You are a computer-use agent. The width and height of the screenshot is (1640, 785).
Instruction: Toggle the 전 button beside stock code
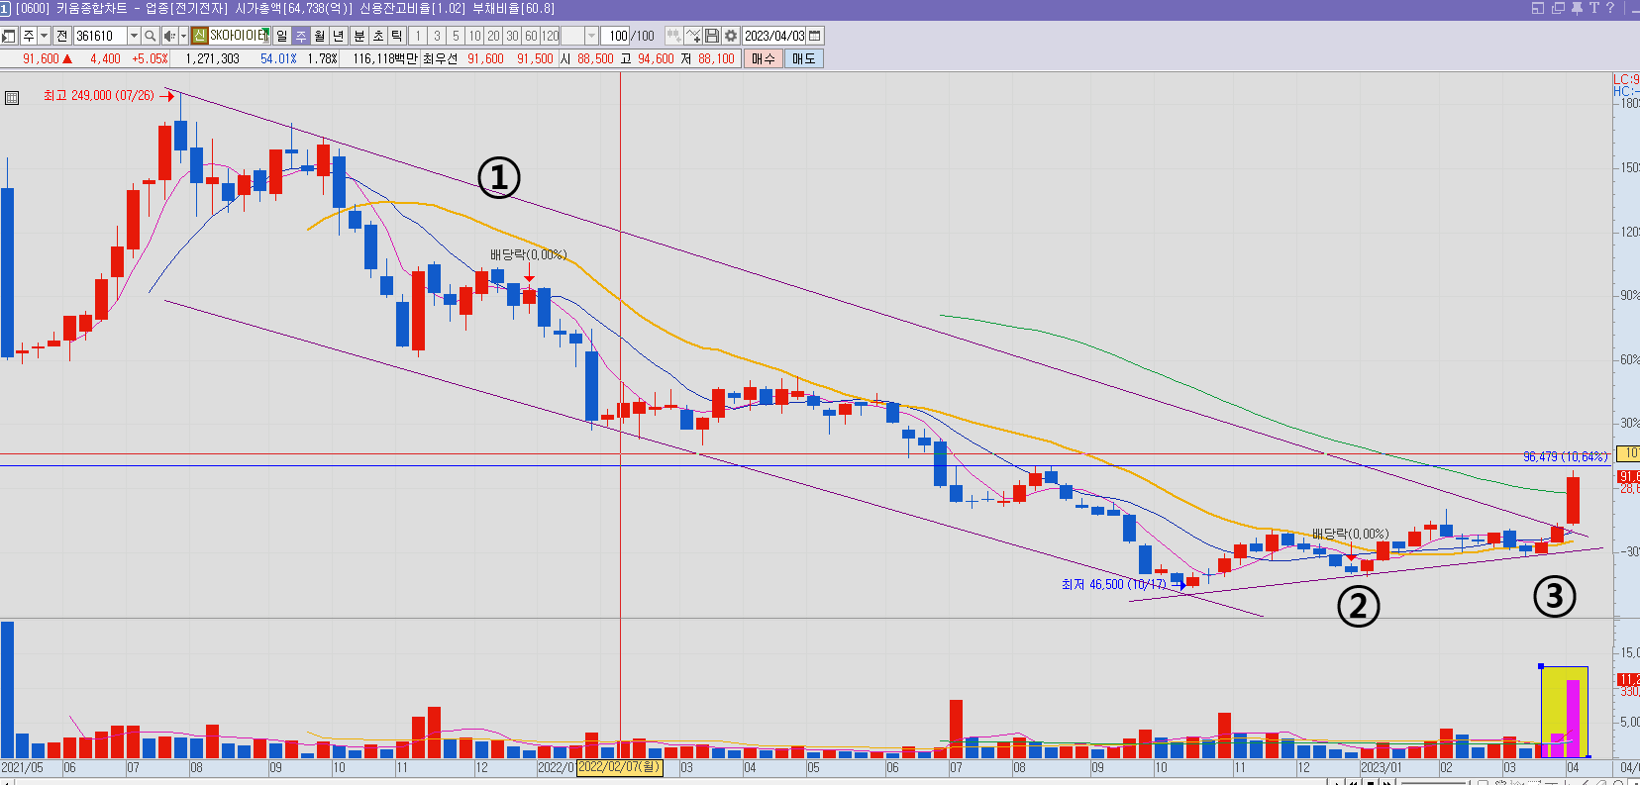[62, 36]
